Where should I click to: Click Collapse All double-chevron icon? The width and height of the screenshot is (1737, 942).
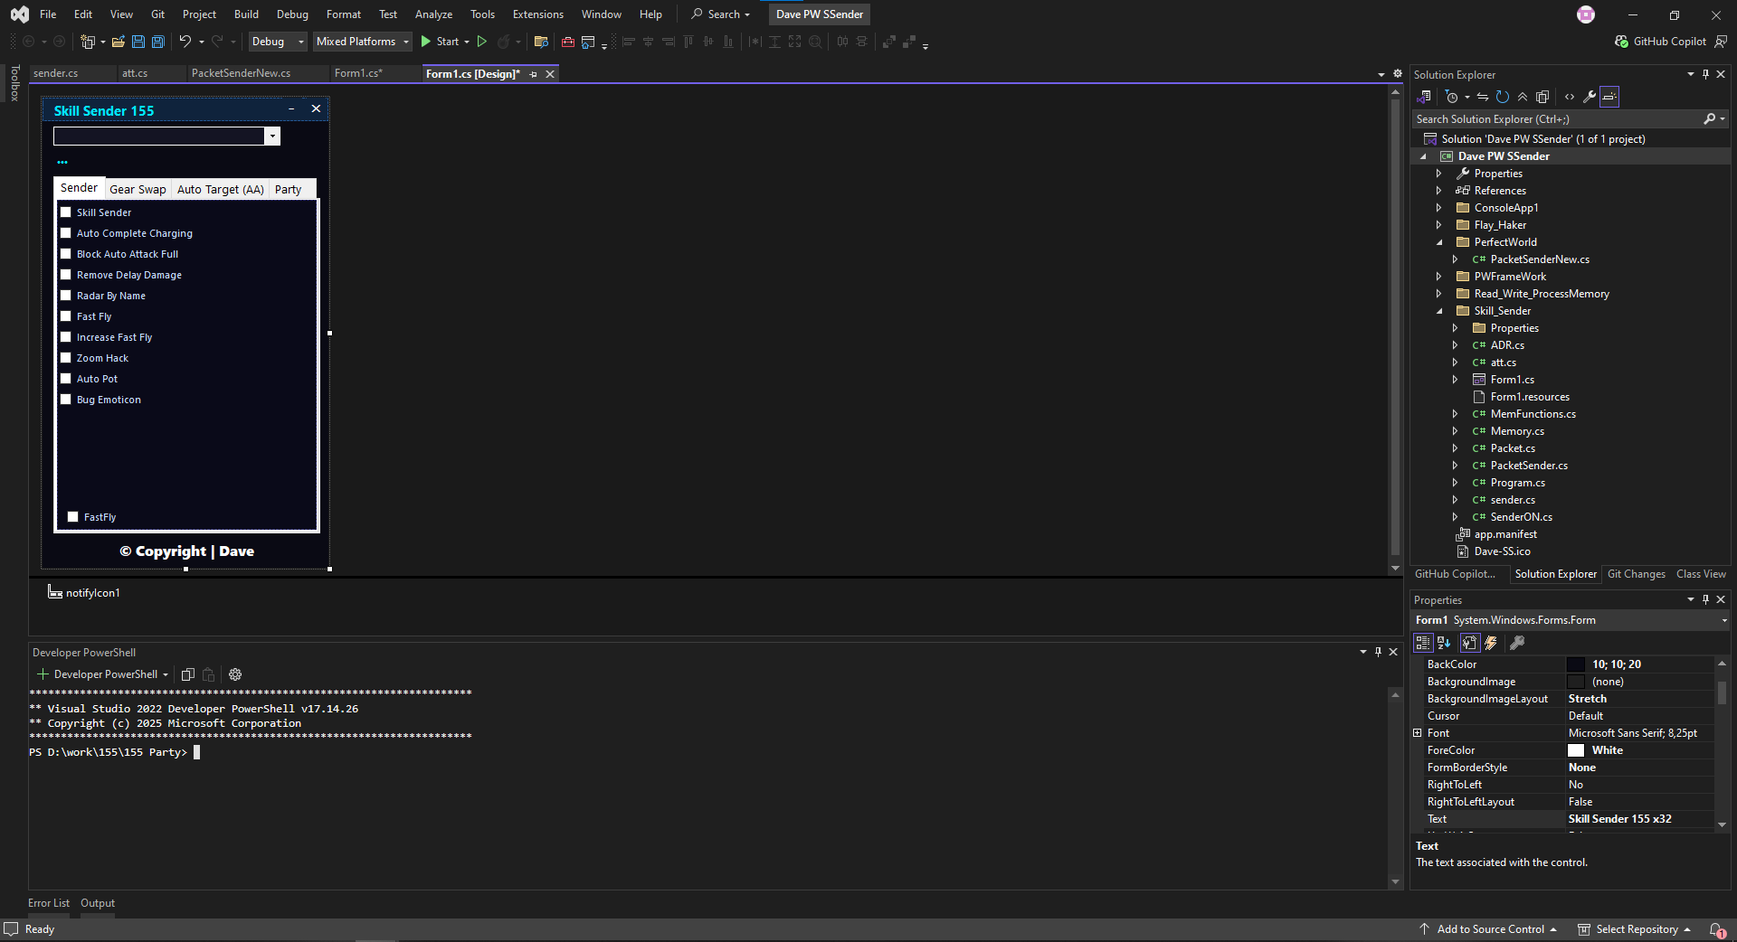tap(1523, 97)
